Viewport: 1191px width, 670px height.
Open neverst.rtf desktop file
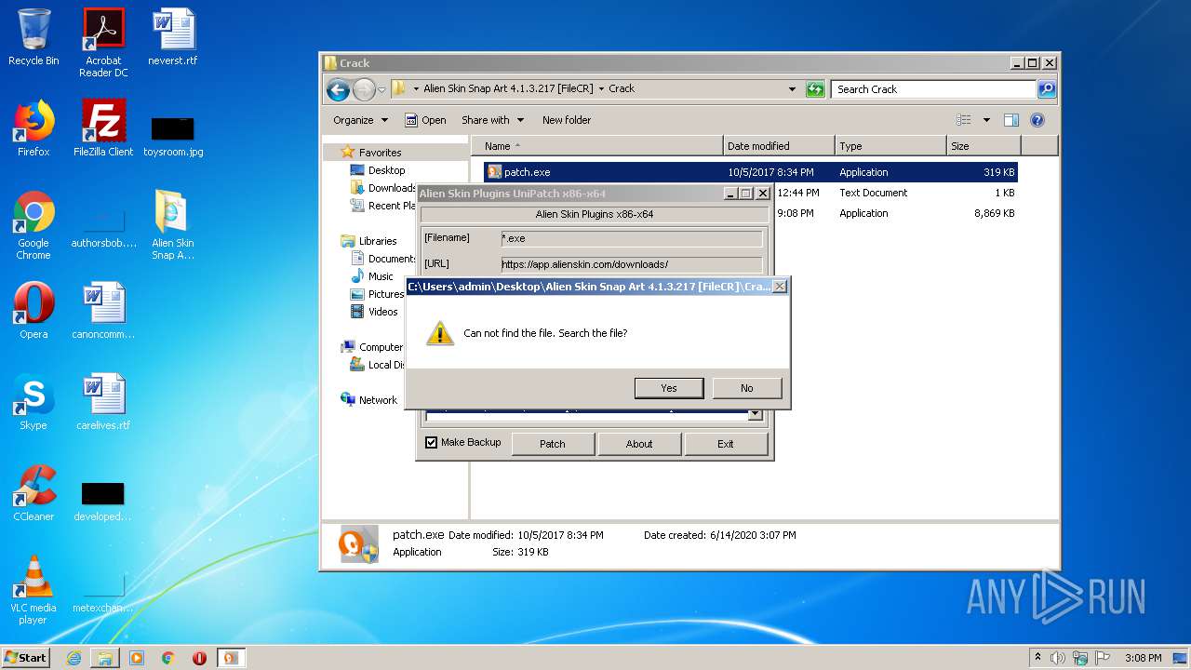173,37
